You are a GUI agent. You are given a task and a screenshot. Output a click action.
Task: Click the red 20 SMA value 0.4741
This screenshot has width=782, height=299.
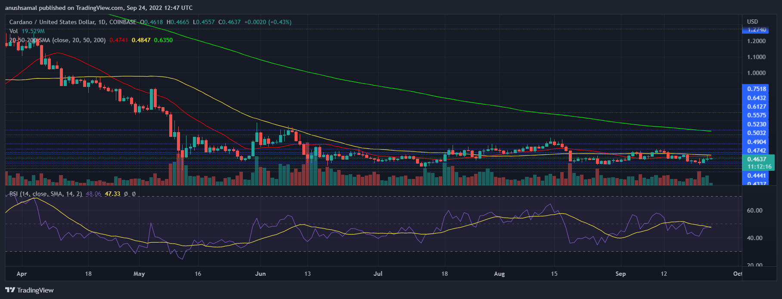118,40
